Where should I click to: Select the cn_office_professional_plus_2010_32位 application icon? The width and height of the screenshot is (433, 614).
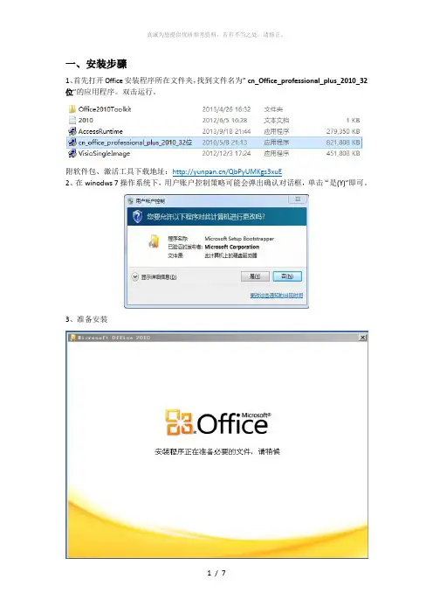[x=72, y=143]
